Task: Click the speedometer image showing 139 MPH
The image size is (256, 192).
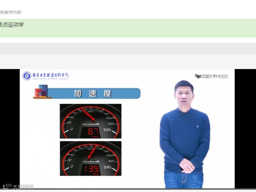Action: coord(90,159)
